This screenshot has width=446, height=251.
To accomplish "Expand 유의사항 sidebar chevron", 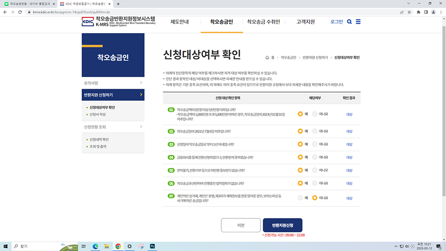I will click(x=141, y=83).
